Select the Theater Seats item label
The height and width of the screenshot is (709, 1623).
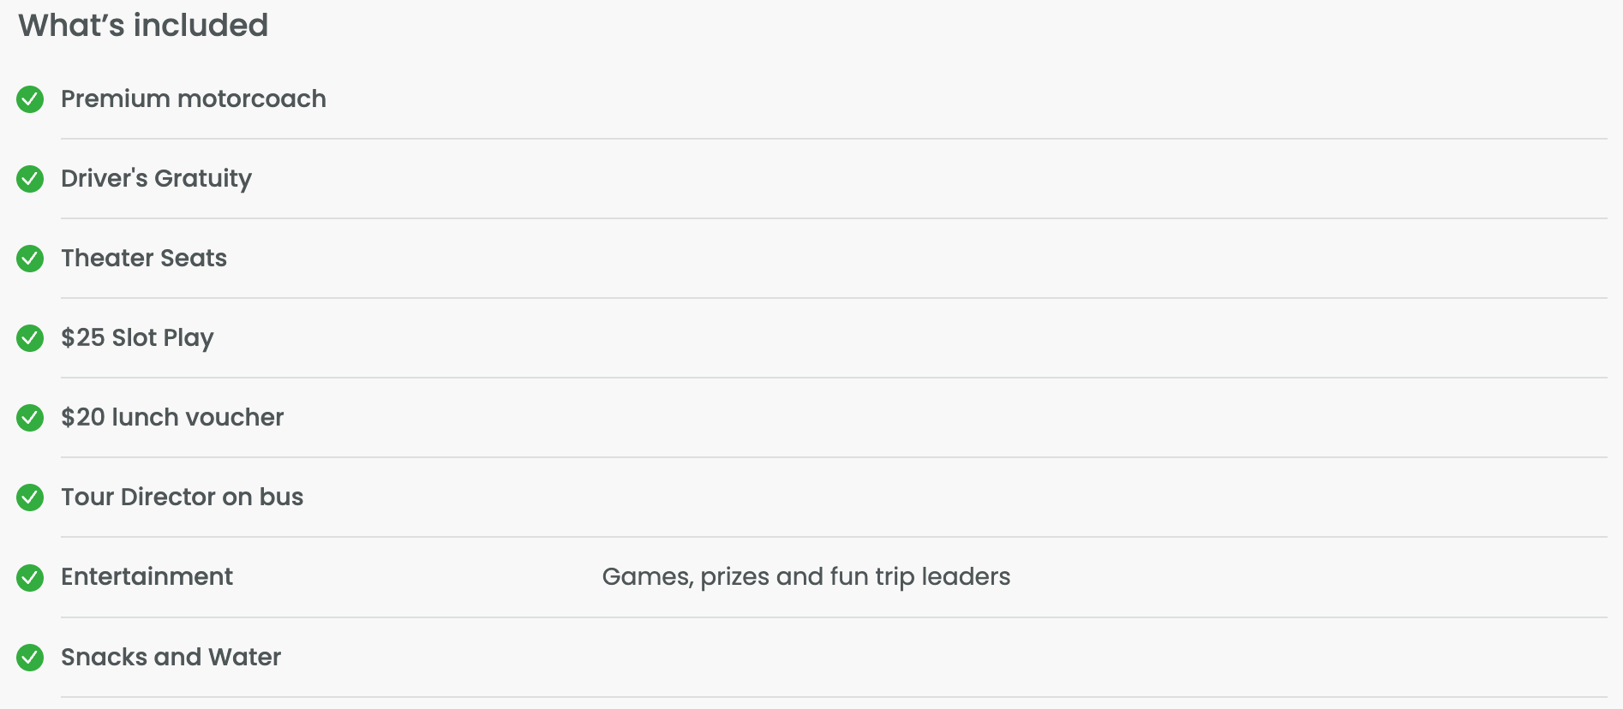(x=144, y=259)
